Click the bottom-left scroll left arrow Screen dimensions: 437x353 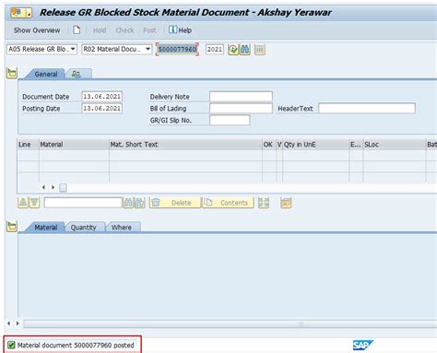(x=8, y=324)
